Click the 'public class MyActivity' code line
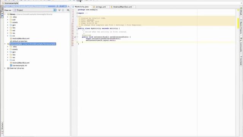 (99, 29)
